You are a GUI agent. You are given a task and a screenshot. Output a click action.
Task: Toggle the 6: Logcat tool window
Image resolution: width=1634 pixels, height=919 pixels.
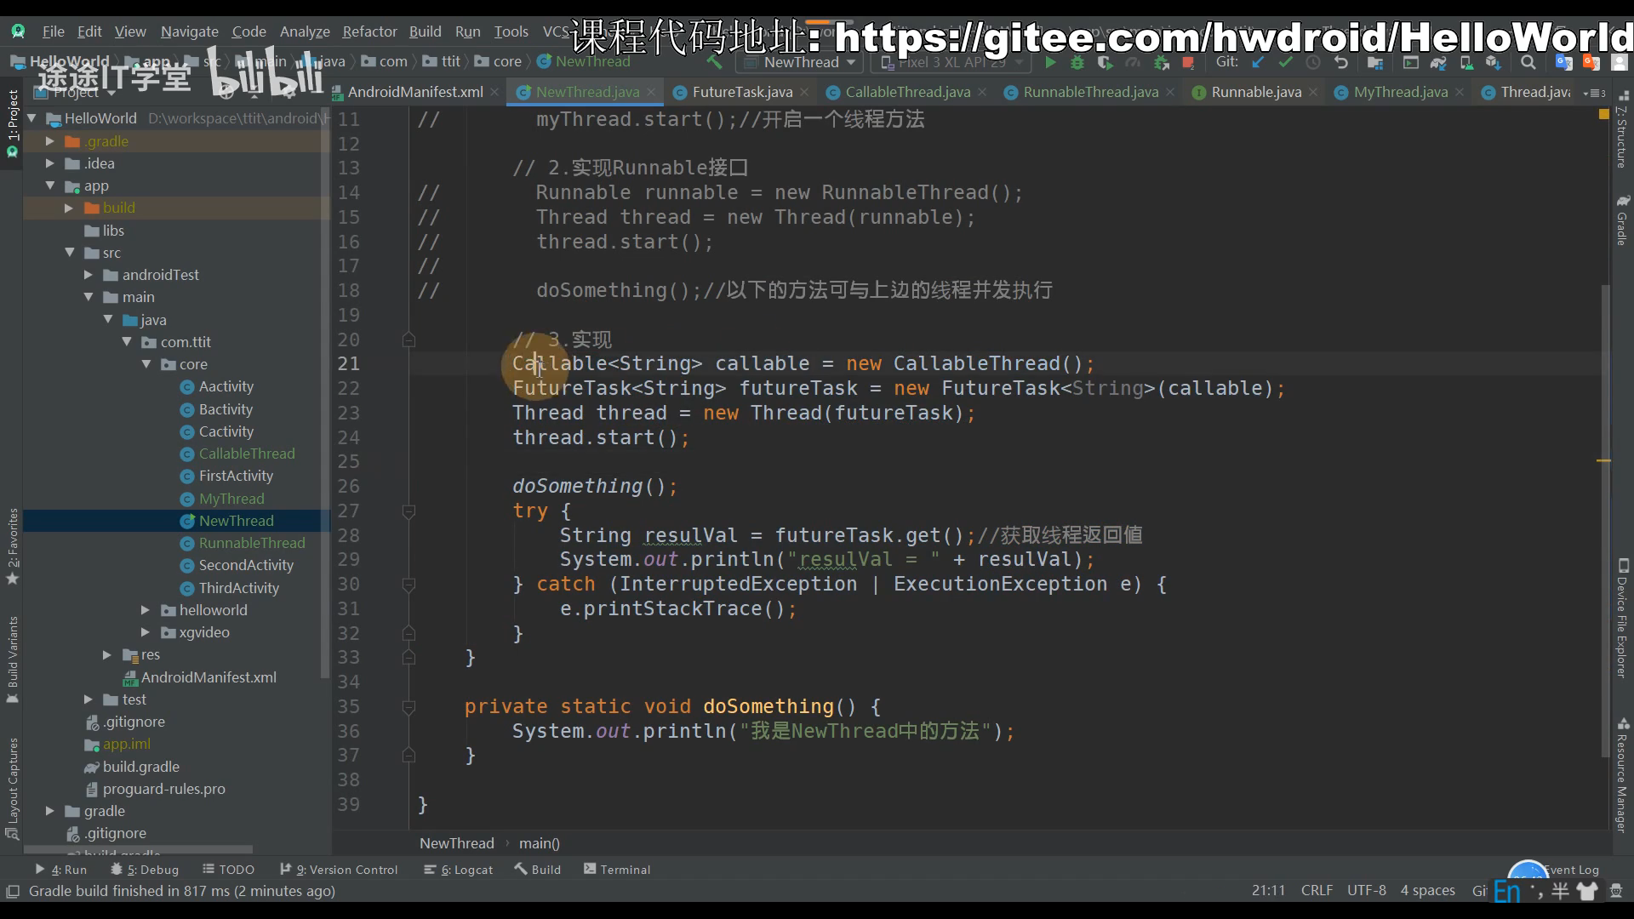(459, 870)
